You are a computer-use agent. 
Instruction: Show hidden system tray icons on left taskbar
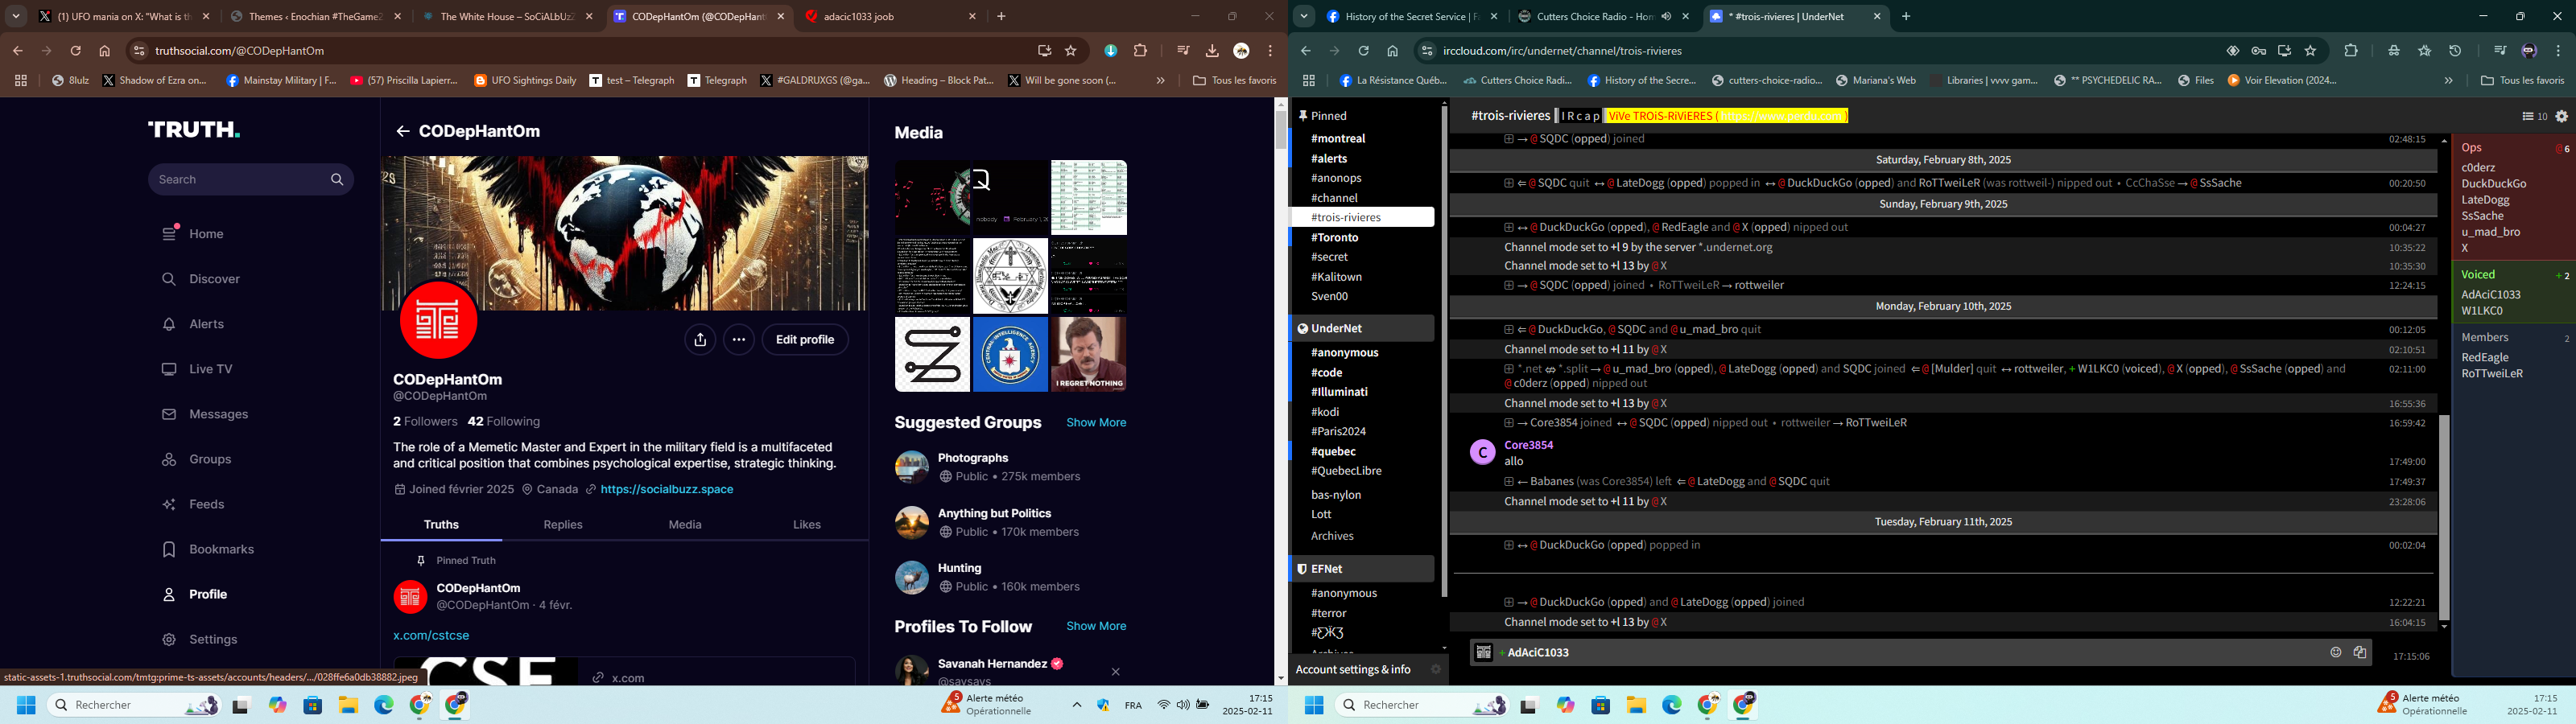(x=1077, y=706)
